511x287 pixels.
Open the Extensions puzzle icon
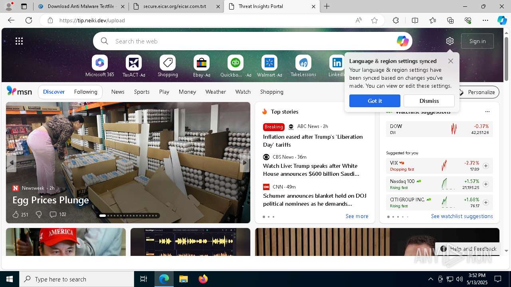coord(396,20)
